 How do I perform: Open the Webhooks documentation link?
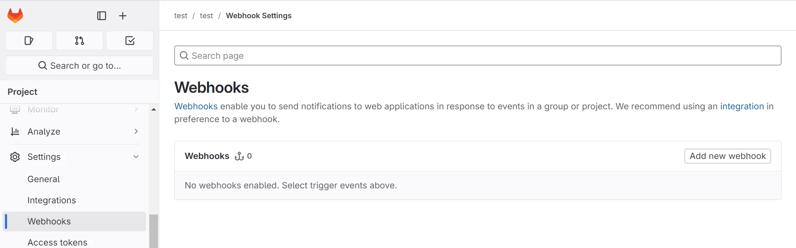tap(195, 106)
